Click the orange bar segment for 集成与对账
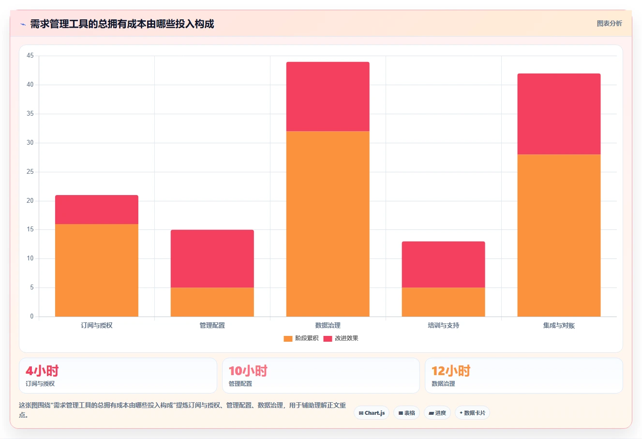Screen dimensions: 642x439 pyautogui.click(x=559, y=235)
